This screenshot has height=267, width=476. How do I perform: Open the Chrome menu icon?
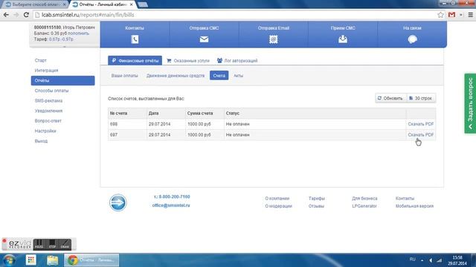click(470, 15)
